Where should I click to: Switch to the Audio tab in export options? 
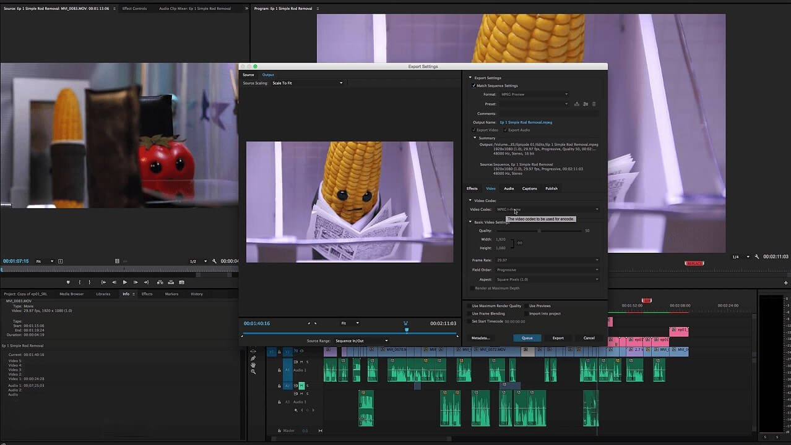point(509,189)
